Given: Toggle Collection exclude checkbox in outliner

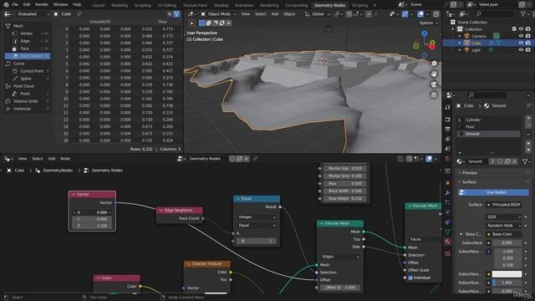Looking at the screenshot, I should 514,29.
